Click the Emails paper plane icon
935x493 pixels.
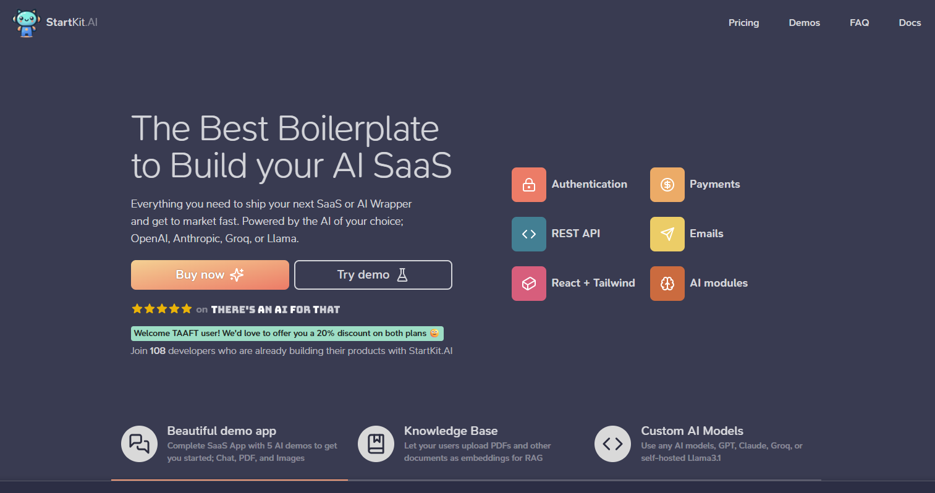click(667, 234)
